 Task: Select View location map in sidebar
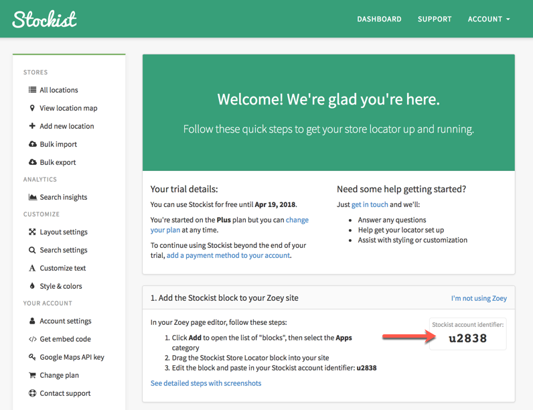coord(68,108)
